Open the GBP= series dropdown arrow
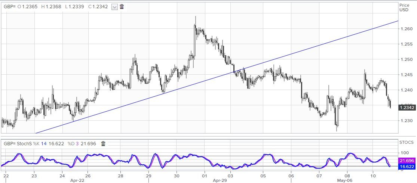The height and width of the screenshot is (183, 417). point(114,7)
